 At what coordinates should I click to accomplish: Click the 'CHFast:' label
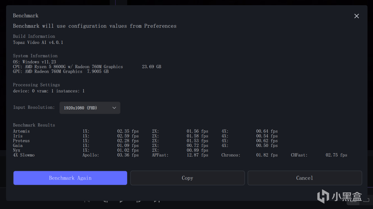coord(299,155)
